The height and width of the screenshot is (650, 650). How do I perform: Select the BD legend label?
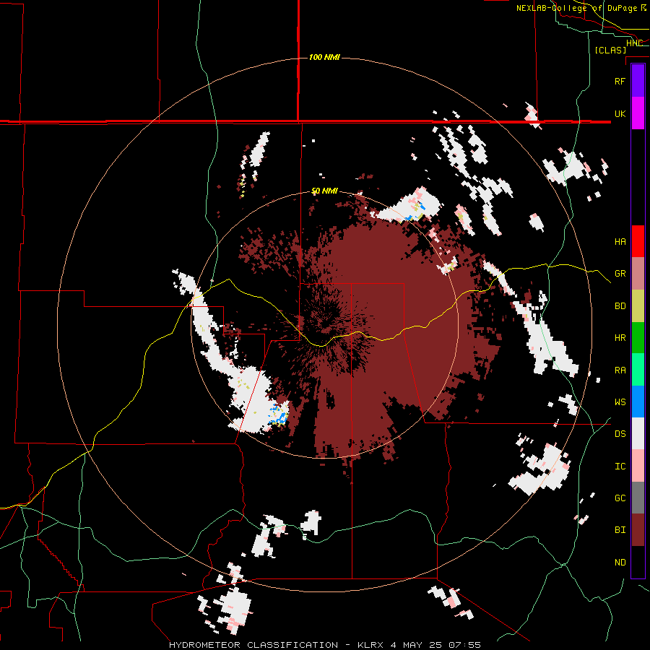tap(620, 306)
